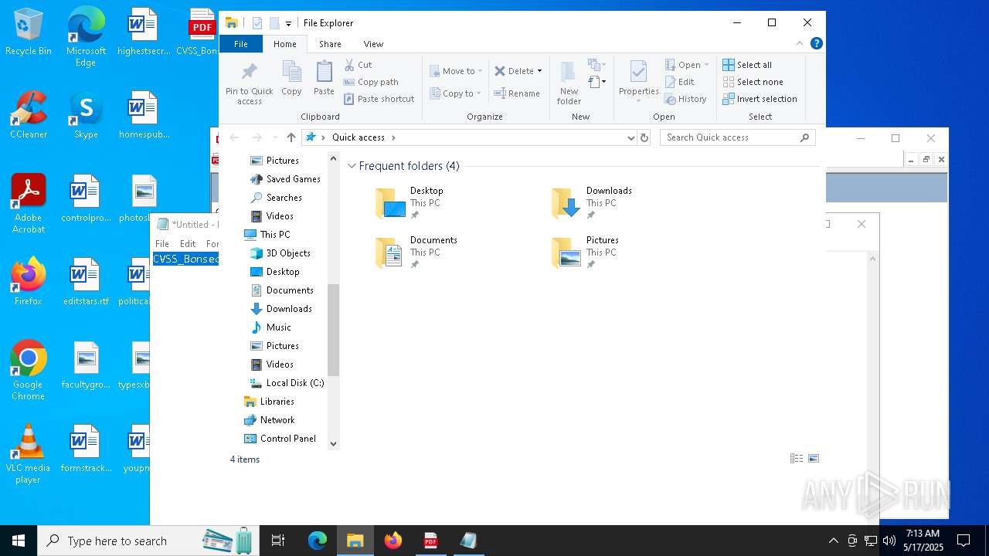
Task: Click the Refresh button
Action: click(x=644, y=137)
